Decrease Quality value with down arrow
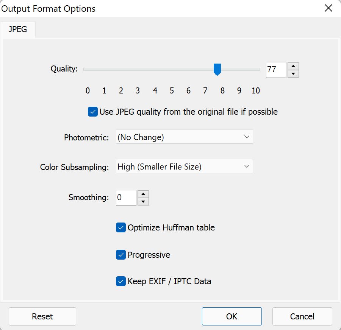The image size is (341, 330). 293,74
